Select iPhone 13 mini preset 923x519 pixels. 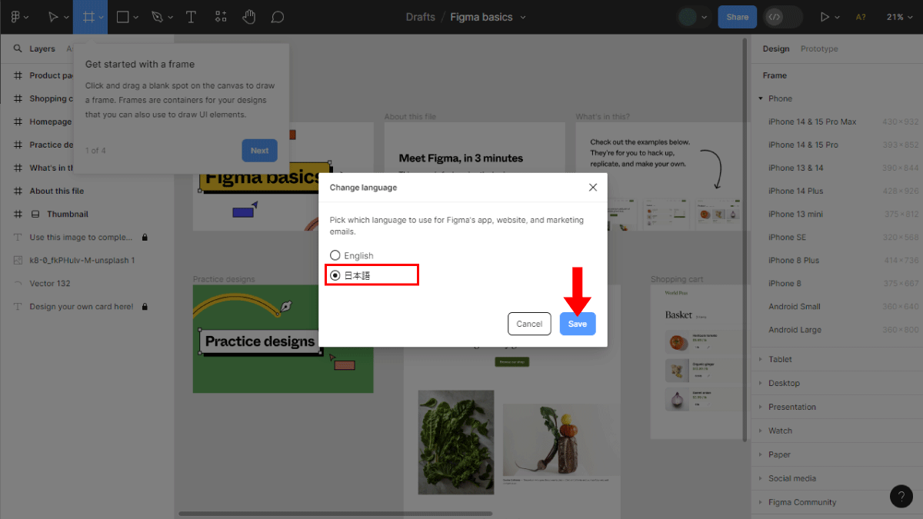pos(795,214)
